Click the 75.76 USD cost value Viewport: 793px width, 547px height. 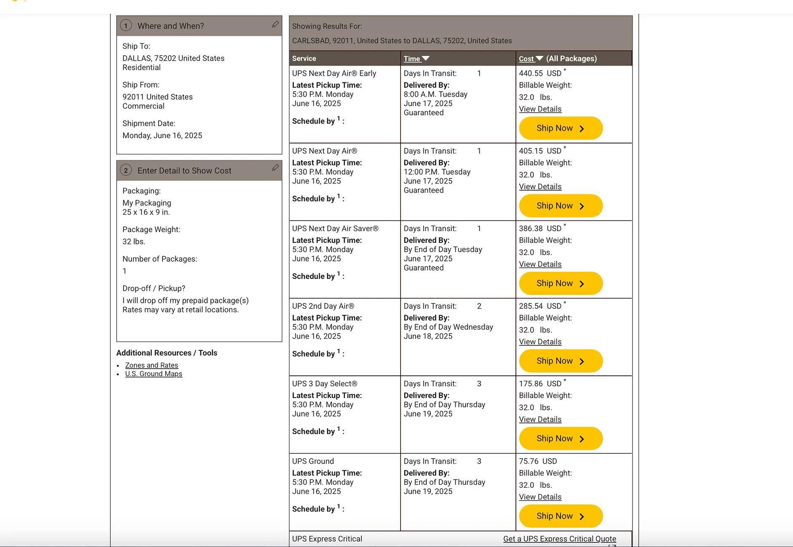pyautogui.click(x=538, y=461)
